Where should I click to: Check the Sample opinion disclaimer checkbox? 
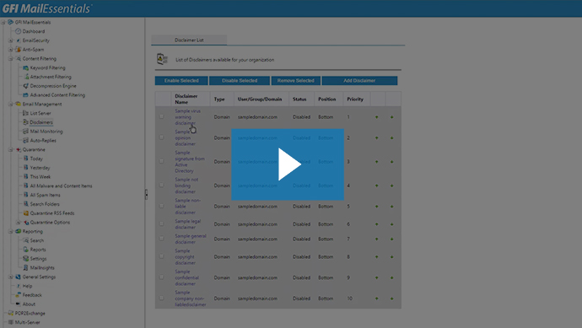point(161,137)
